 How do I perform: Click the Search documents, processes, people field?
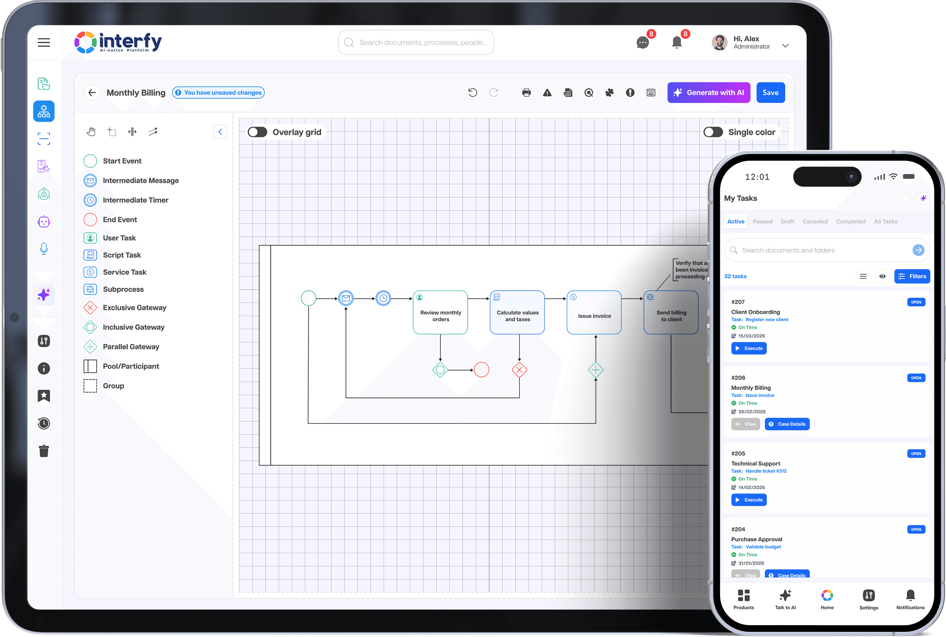416,42
